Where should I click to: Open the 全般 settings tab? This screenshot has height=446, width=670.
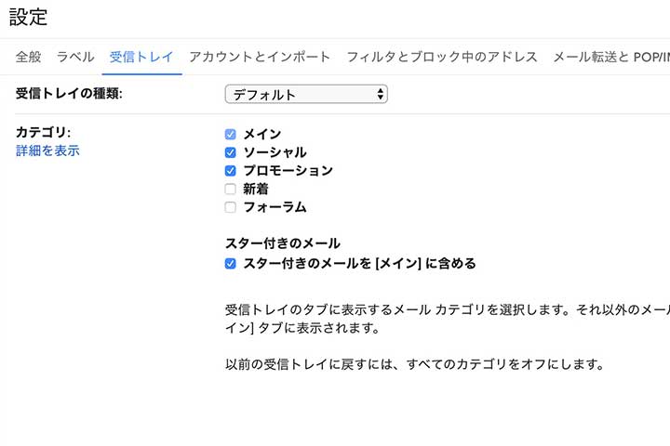(x=28, y=57)
